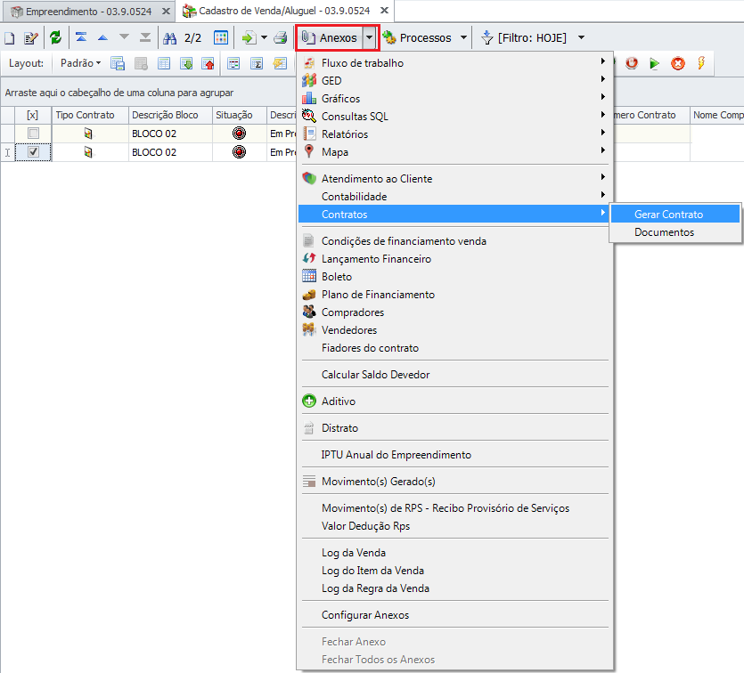Close the Cadastro de Venda/Aluguel tab
The image size is (744, 673).
(x=385, y=11)
